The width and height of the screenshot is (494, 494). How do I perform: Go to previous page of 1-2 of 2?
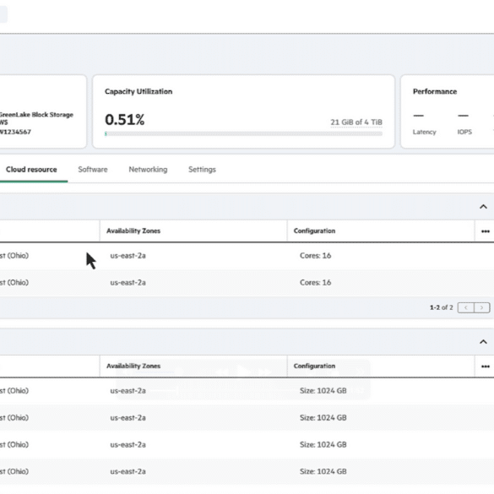click(465, 307)
